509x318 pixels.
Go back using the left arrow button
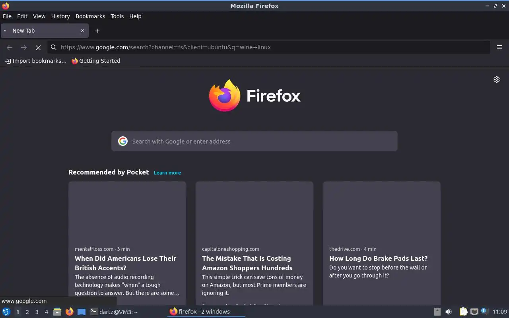[x=10, y=47]
